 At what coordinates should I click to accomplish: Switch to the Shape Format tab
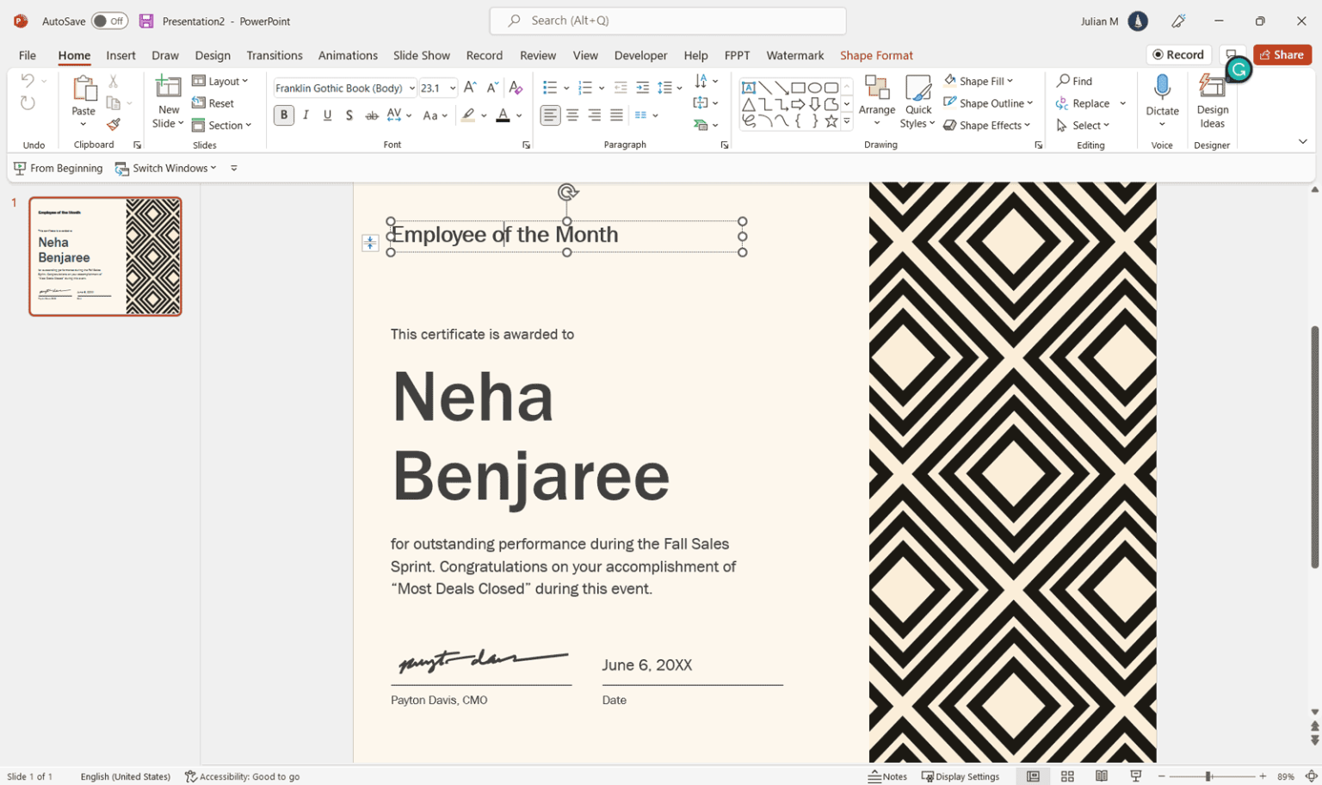coord(876,55)
